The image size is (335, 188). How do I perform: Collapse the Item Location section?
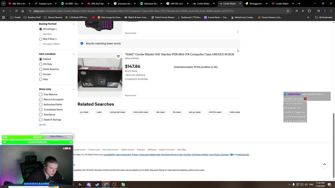point(74,54)
